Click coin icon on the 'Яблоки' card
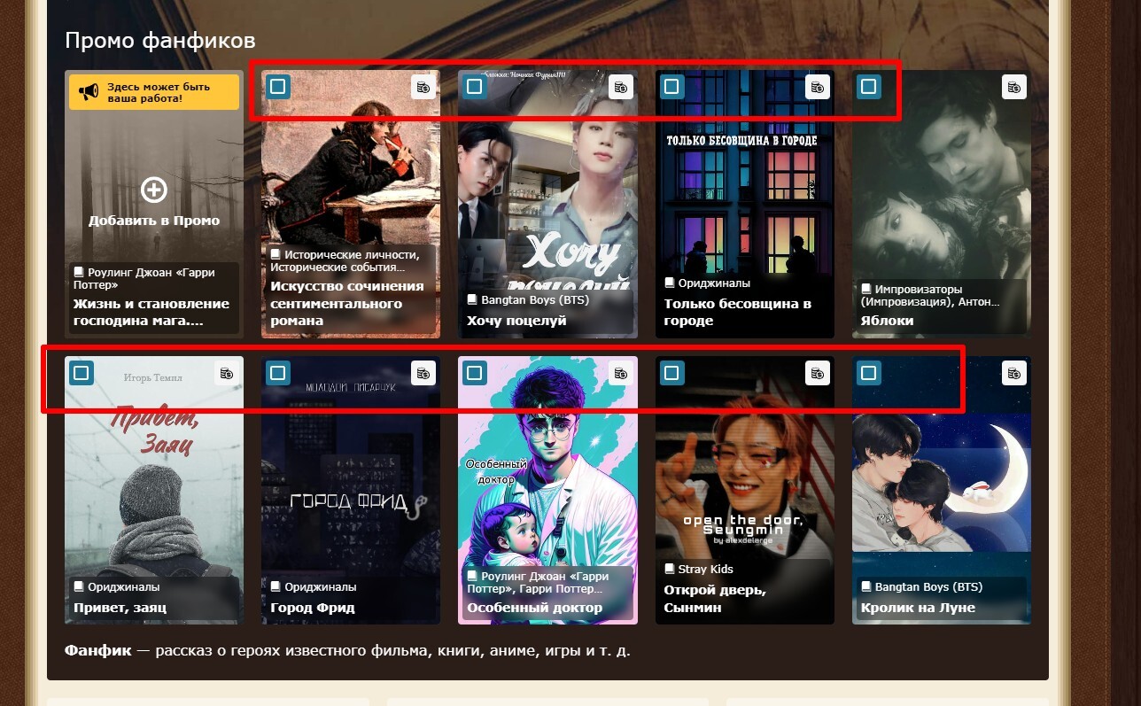The height and width of the screenshot is (706, 1141). 1013,87
